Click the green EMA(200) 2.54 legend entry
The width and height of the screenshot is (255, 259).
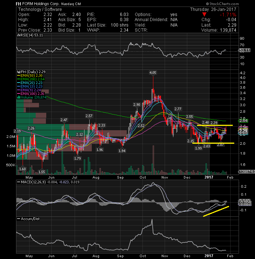pyautogui.click(x=31, y=79)
